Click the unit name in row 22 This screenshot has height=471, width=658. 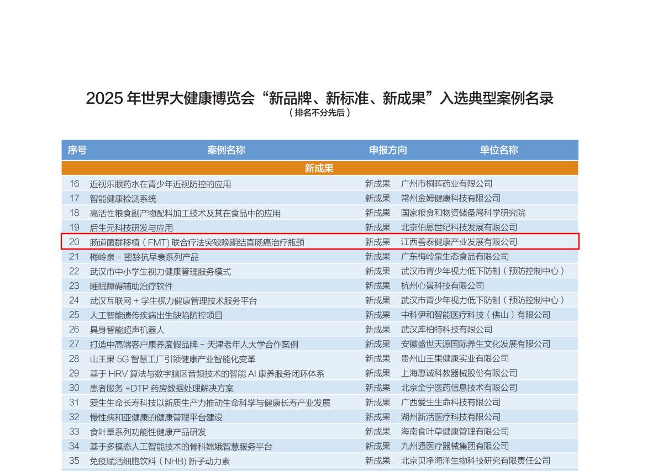[x=483, y=271]
